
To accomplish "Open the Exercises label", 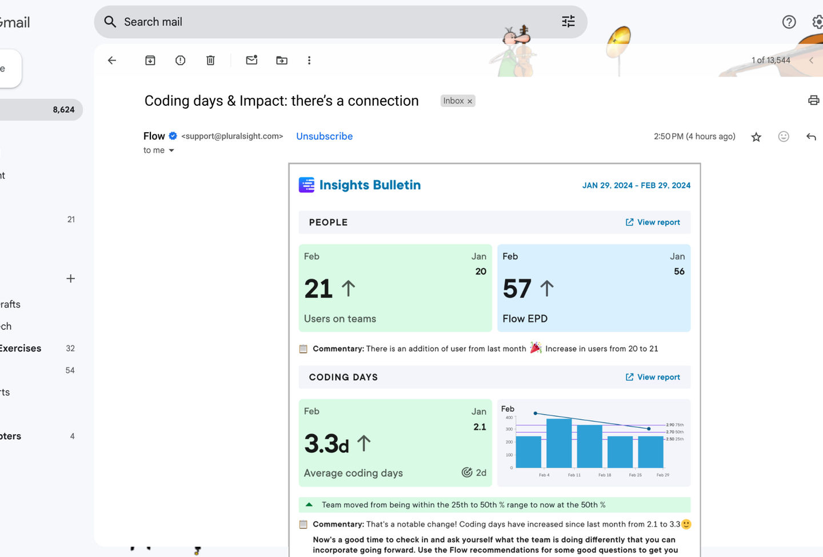I will coord(21,348).
